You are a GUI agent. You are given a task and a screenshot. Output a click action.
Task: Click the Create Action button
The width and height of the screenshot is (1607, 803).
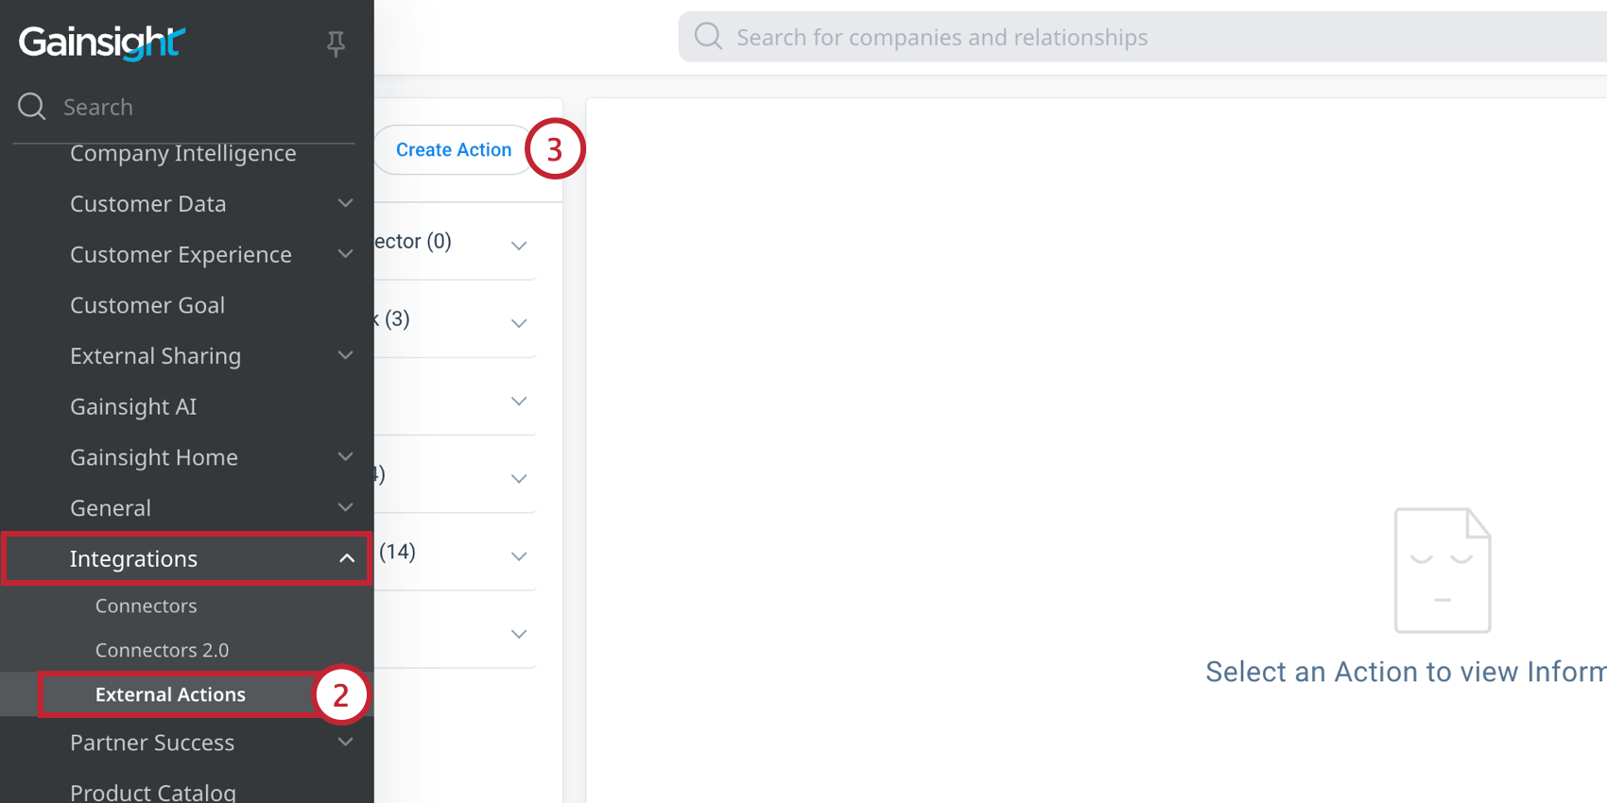coord(454,150)
